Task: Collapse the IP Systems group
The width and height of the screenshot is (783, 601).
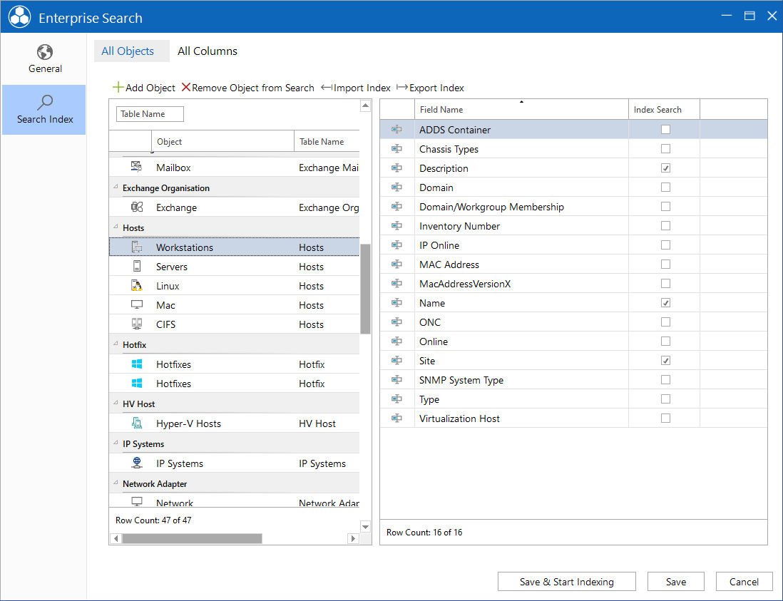Action: click(x=116, y=443)
